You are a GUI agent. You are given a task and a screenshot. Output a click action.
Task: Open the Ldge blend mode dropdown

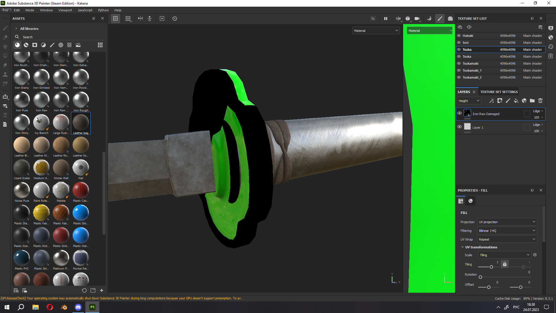[x=537, y=111]
